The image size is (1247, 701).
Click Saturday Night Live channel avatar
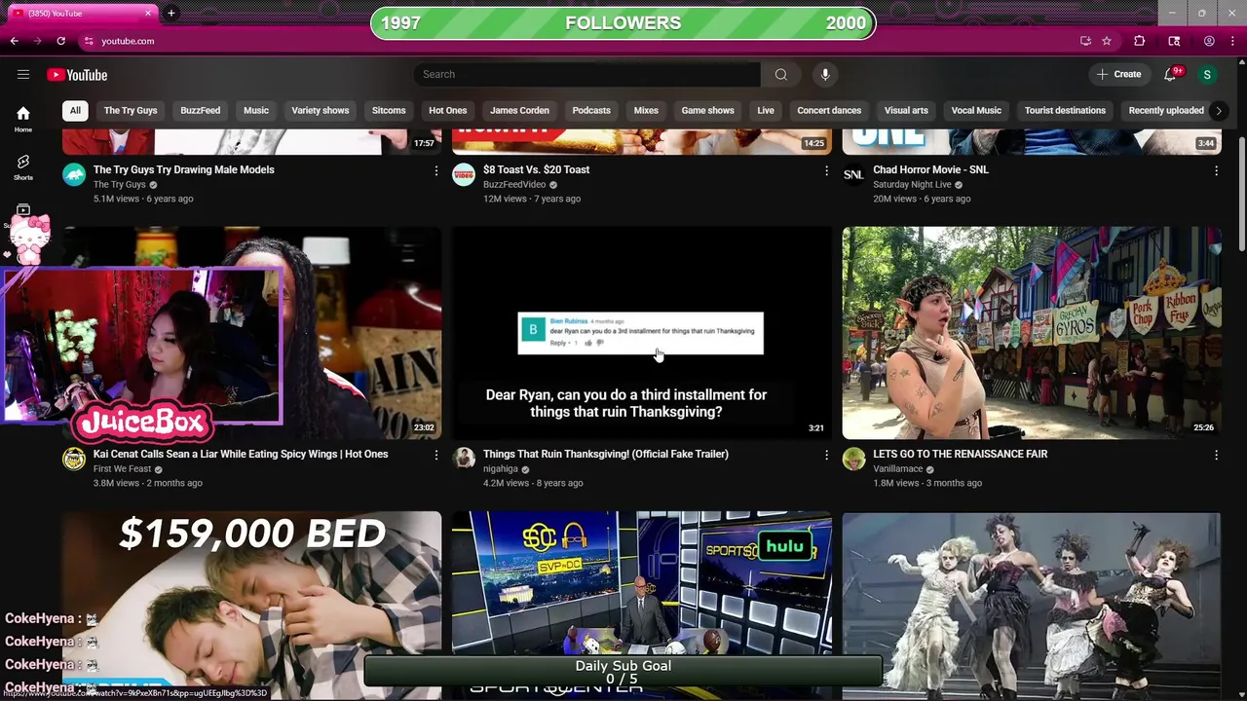point(853,175)
